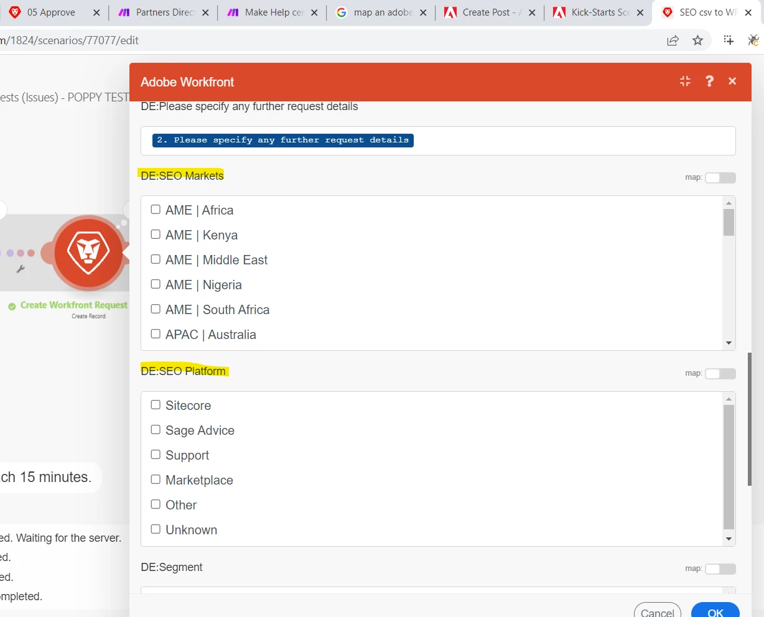
Task: Check AME | Africa market
Action: tap(156, 210)
